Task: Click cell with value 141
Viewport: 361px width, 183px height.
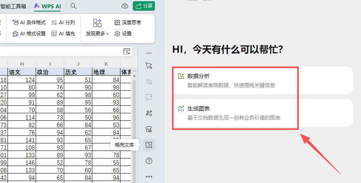Action: [x=22, y=140]
